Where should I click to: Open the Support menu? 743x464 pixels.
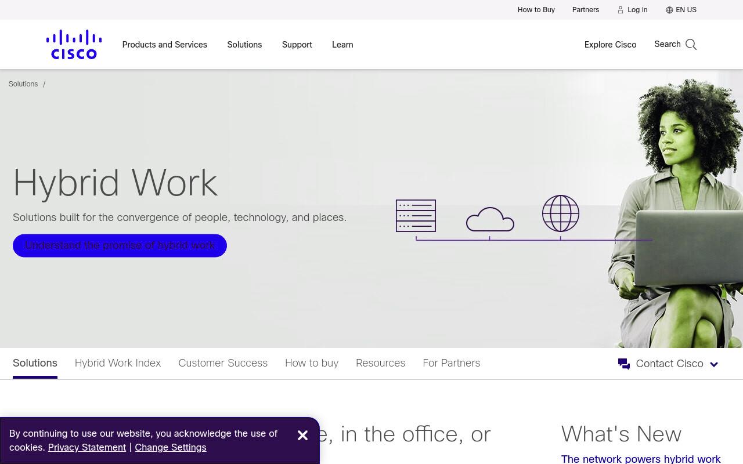297,45
